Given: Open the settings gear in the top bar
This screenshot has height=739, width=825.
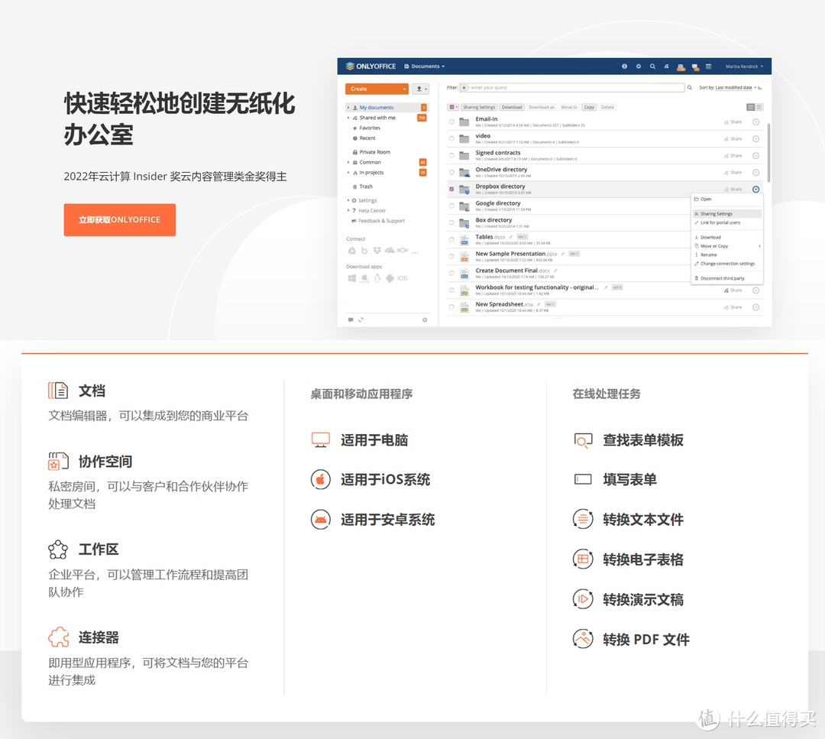Looking at the screenshot, I should coord(638,66).
